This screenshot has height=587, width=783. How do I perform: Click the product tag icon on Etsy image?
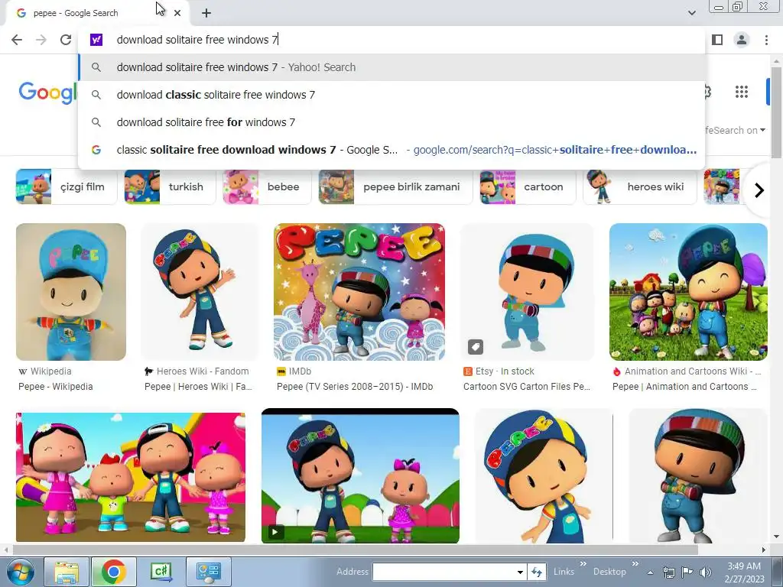[x=476, y=346]
